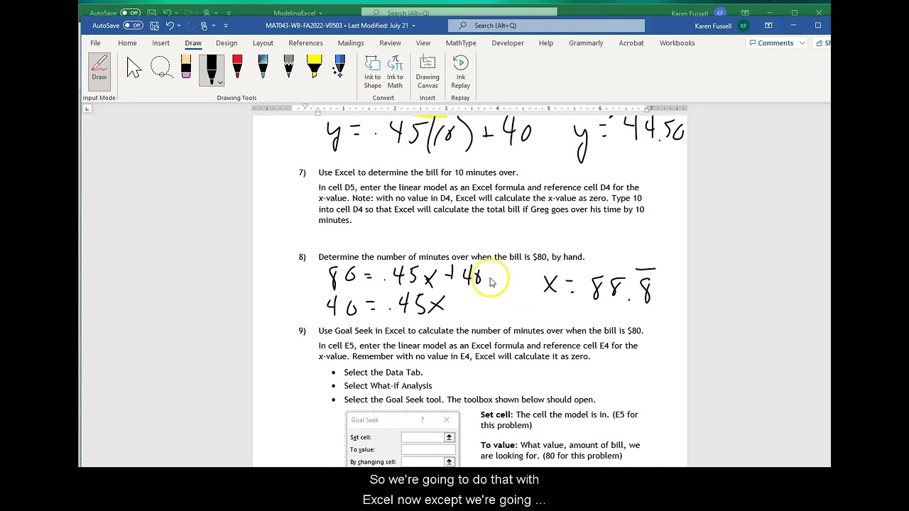Screen dimensions: 909x511
Task: Click the text "Select the Data Tab."
Action: (x=383, y=373)
